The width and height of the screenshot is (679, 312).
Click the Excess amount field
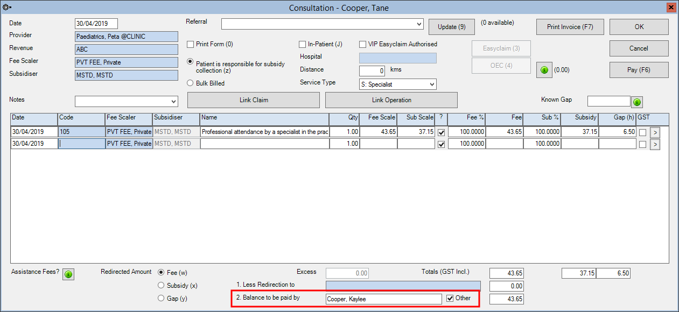(x=348, y=273)
